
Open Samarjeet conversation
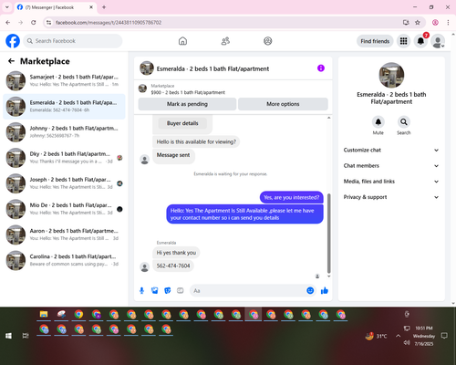coord(64,80)
